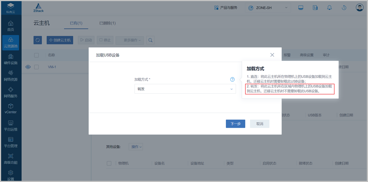Expand the 更多操作 dropdown

coord(130,40)
